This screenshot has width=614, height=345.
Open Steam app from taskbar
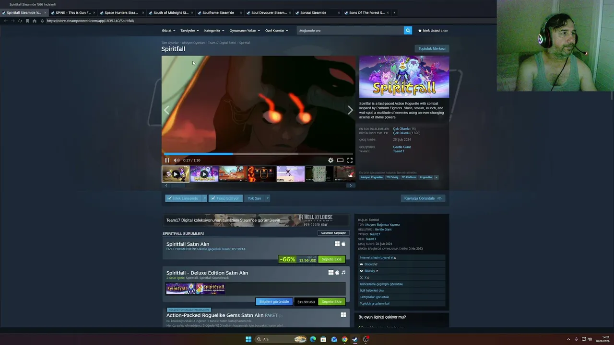[x=355, y=339]
